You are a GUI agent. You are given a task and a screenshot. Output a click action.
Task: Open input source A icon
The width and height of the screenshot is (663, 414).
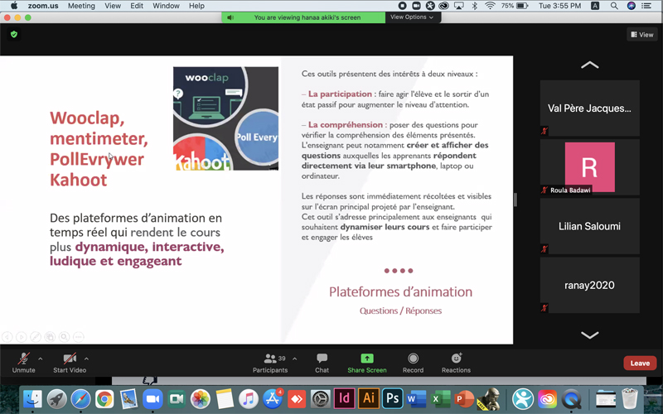coord(595,6)
